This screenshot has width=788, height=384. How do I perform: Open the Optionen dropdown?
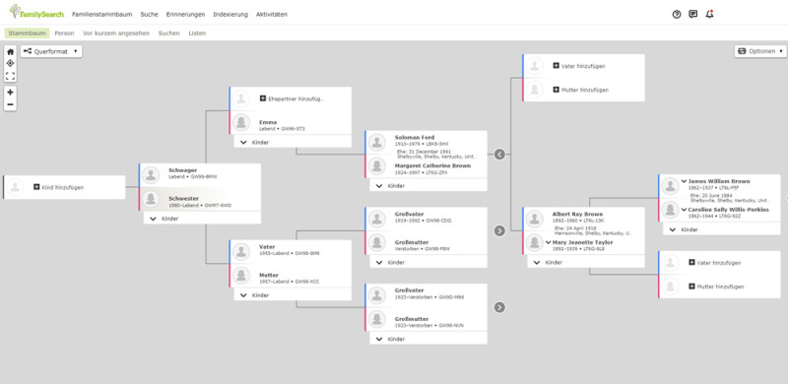point(760,51)
